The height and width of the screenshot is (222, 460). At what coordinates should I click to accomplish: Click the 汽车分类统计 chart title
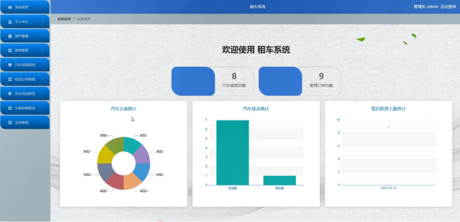pos(123,109)
